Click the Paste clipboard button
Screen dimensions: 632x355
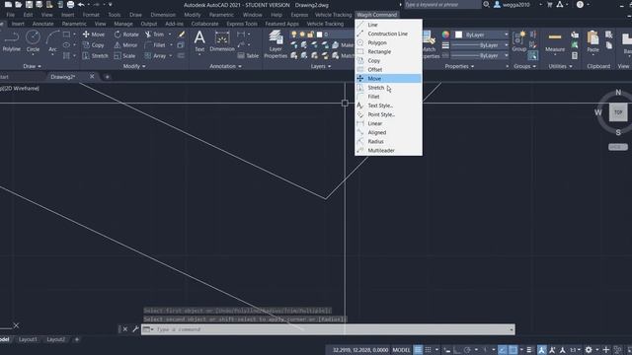592,41
